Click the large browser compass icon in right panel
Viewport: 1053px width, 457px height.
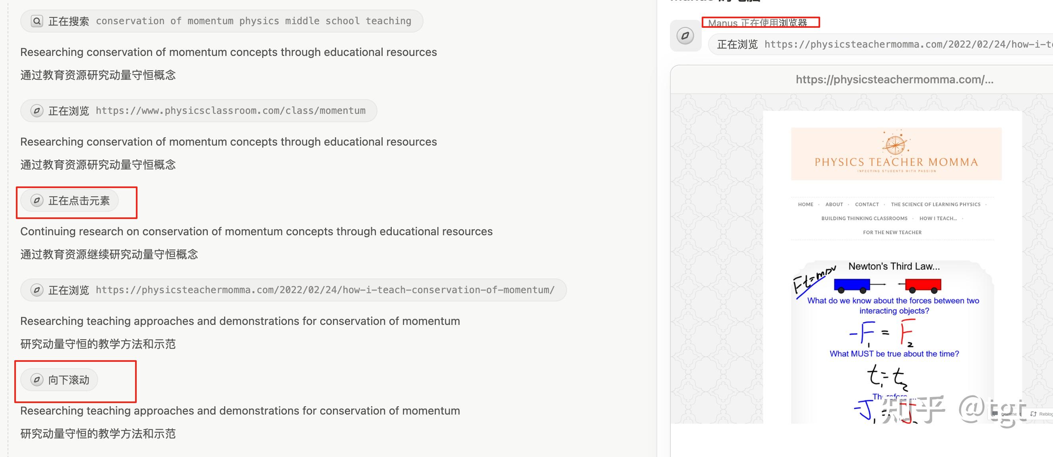[685, 36]
